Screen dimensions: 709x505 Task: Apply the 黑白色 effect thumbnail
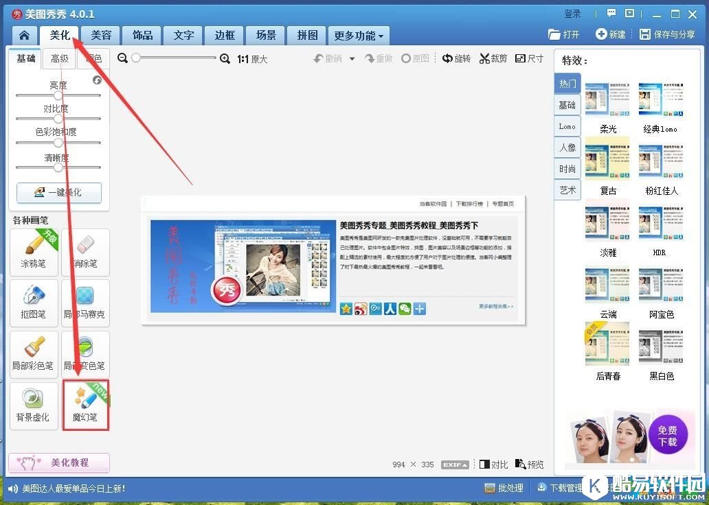[662, 352]
